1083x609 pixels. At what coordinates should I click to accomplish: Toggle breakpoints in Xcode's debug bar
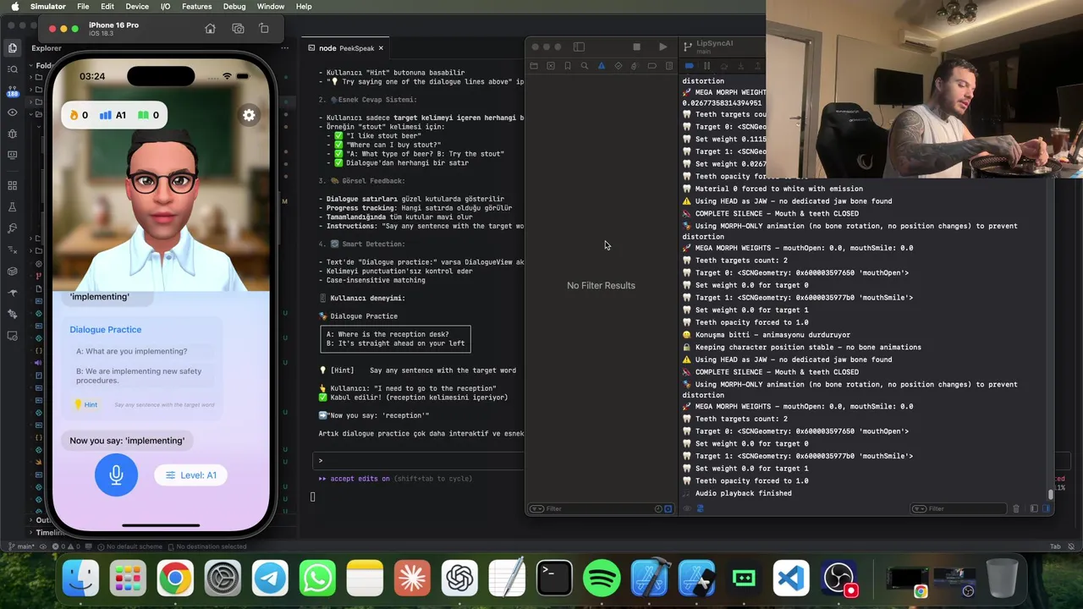coord(690,66)
